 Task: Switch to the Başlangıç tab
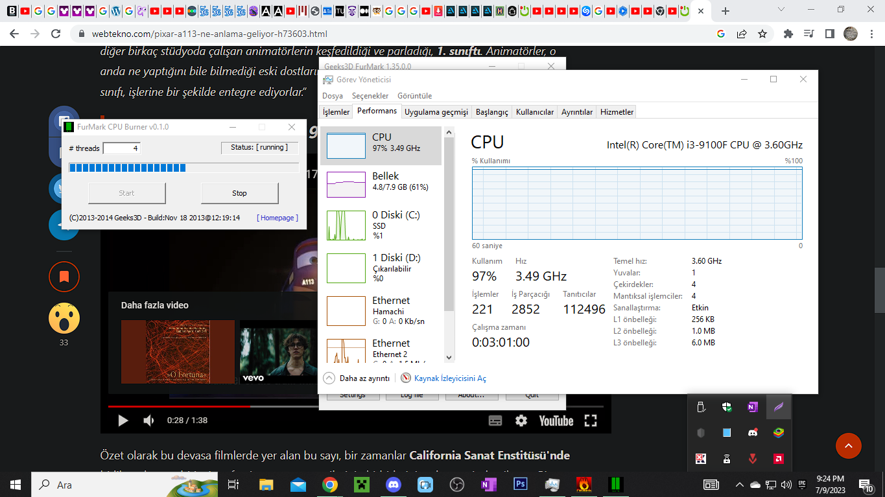coord(492,112)
